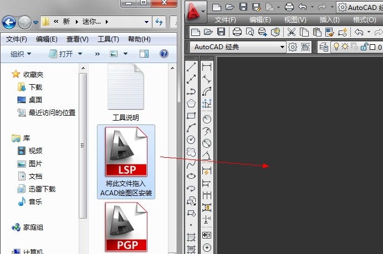Open the view options dropdown arrow
The width and height of the screenshot is (383, 254).
click(126, 54)
